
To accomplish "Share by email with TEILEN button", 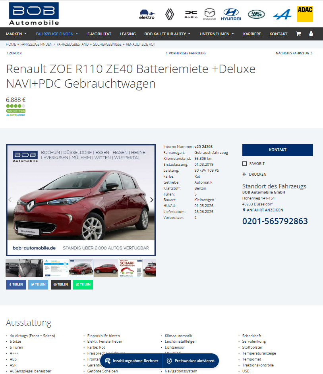I will coord(61,284).
